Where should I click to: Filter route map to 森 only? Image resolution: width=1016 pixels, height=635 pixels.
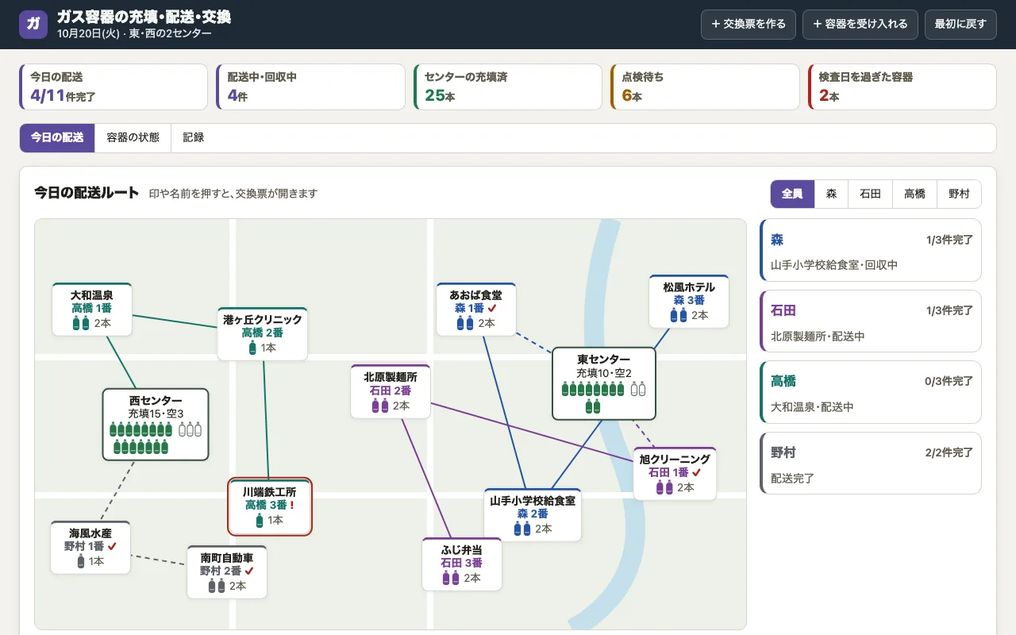point(832,194)
